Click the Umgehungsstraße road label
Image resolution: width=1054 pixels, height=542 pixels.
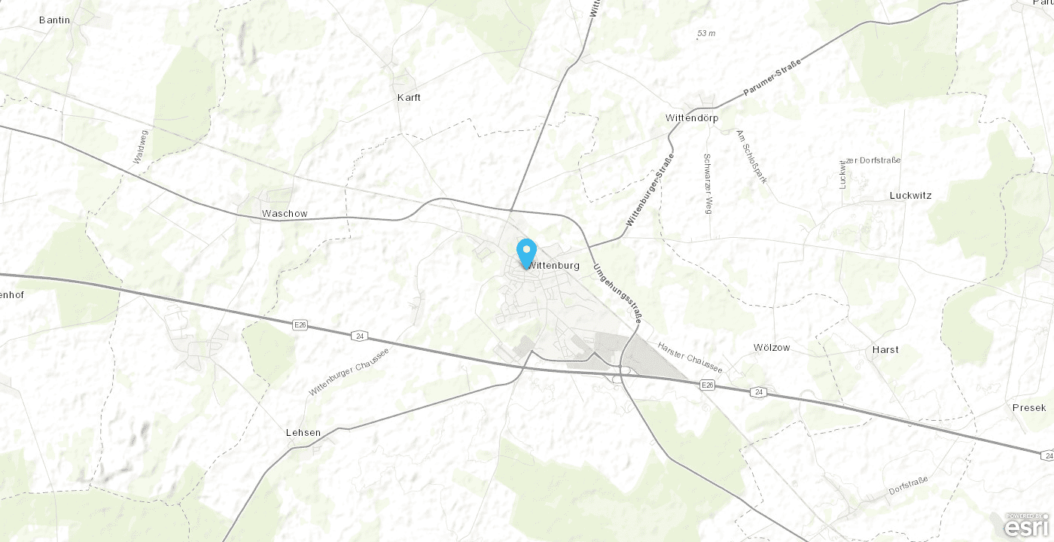click(617, 294)
